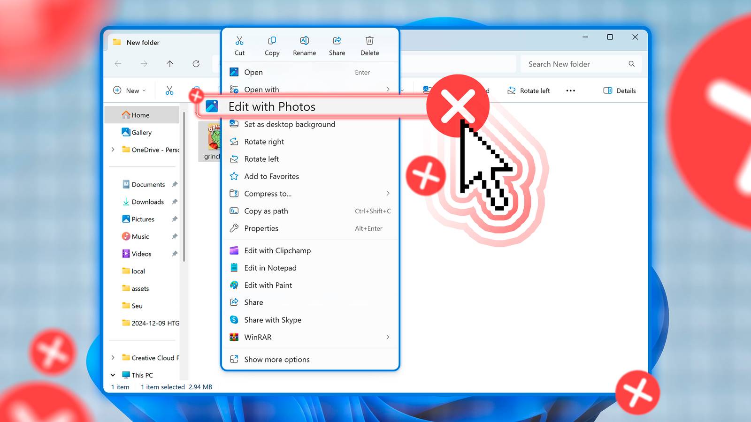Click the Delete trash icon
Viewport: 751px width, 422px height.
[x=369, y=40]
